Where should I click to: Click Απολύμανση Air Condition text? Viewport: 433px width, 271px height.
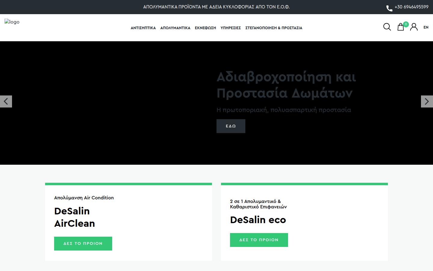pos(84,198)
